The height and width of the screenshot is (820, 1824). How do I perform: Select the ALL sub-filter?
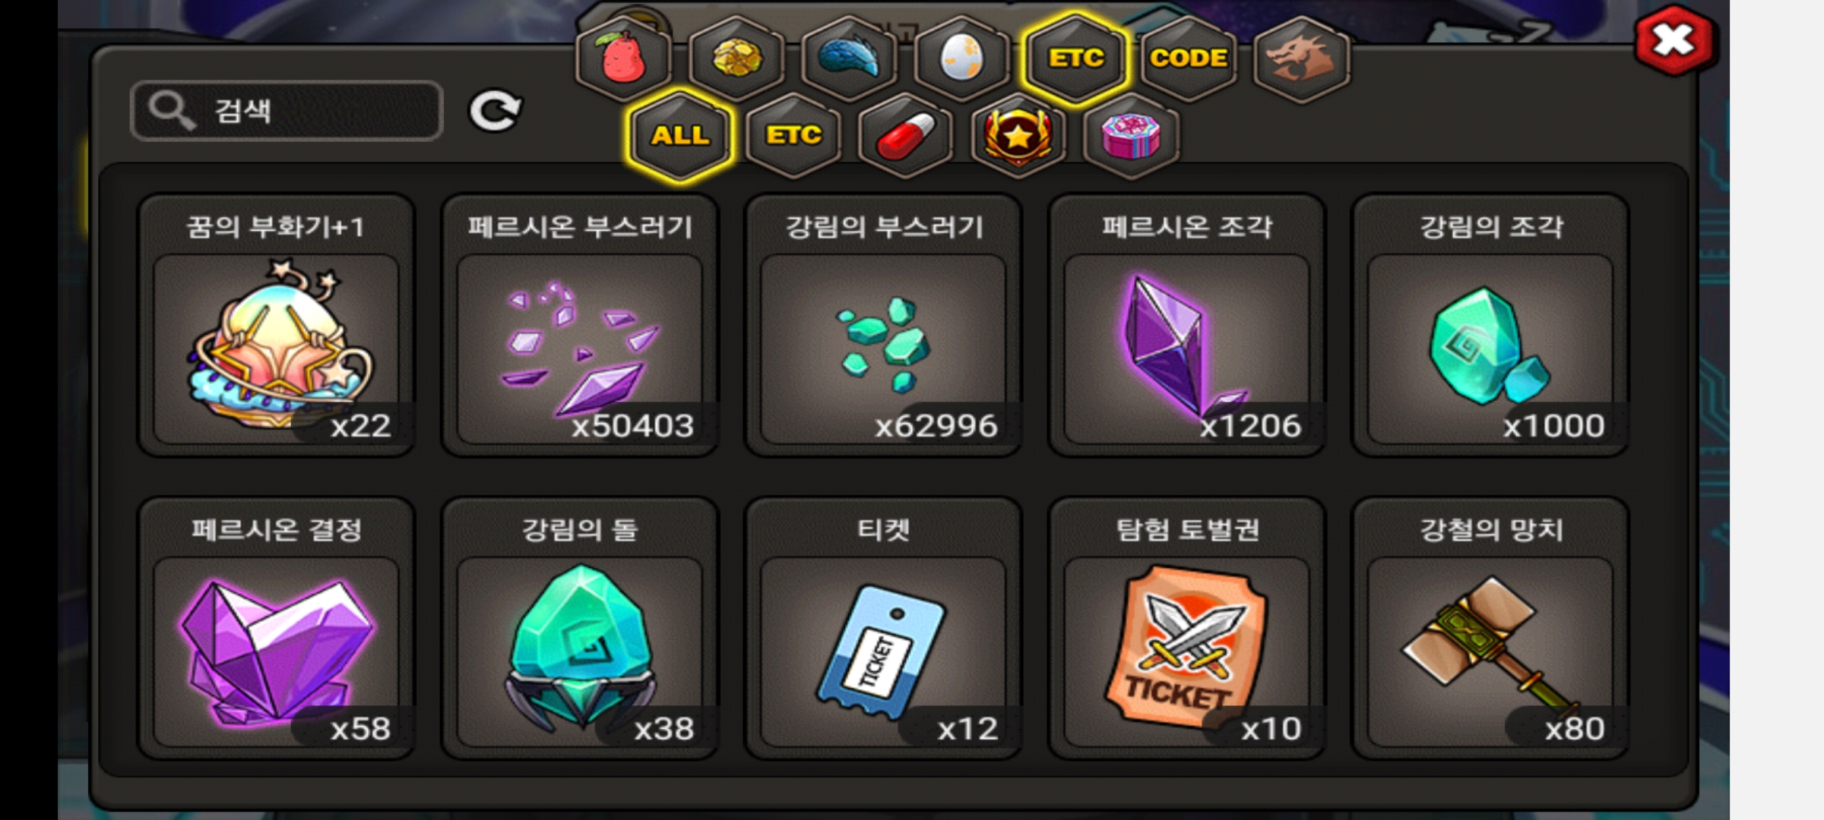680,136
